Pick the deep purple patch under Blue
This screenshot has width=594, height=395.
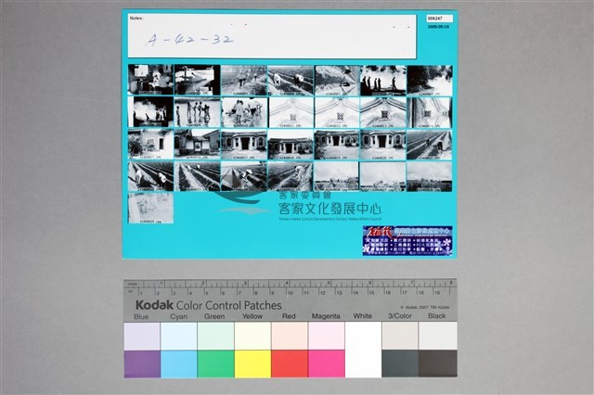pyautogui.click(x=142, y=363)
